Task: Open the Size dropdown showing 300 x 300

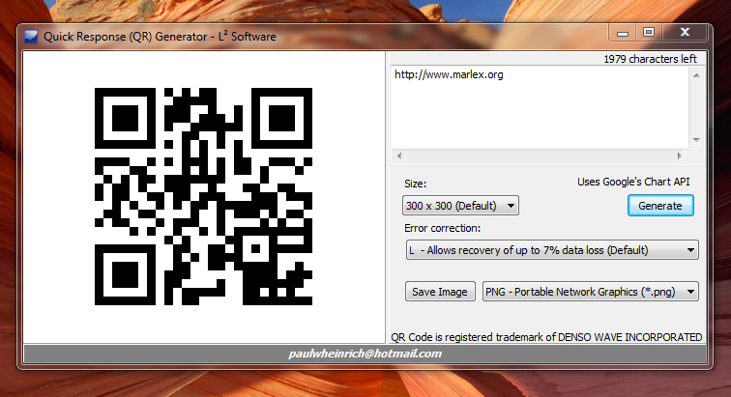Action: (460, 206)
